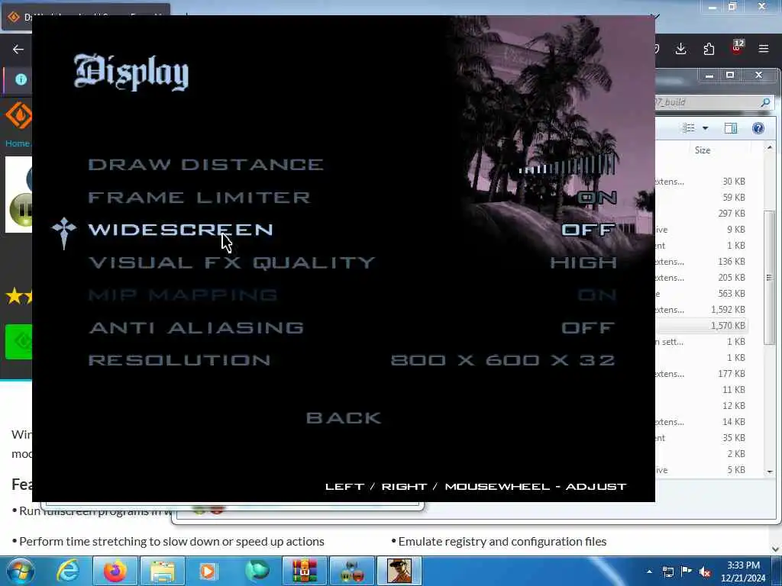
Task: Show hidden system tray icons
Action: [649, 572]
